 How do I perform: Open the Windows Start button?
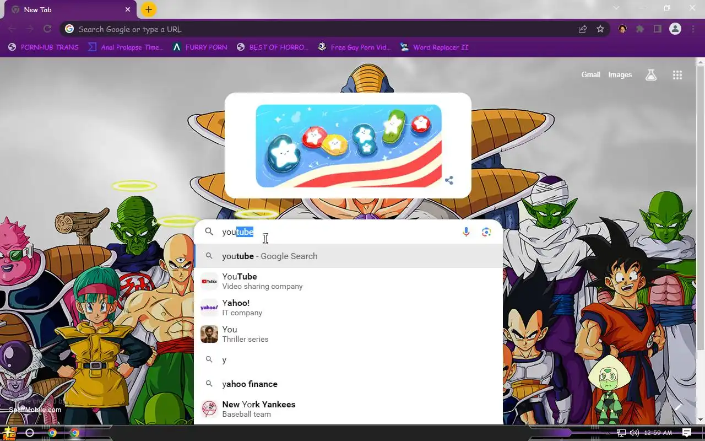(10, 433)
